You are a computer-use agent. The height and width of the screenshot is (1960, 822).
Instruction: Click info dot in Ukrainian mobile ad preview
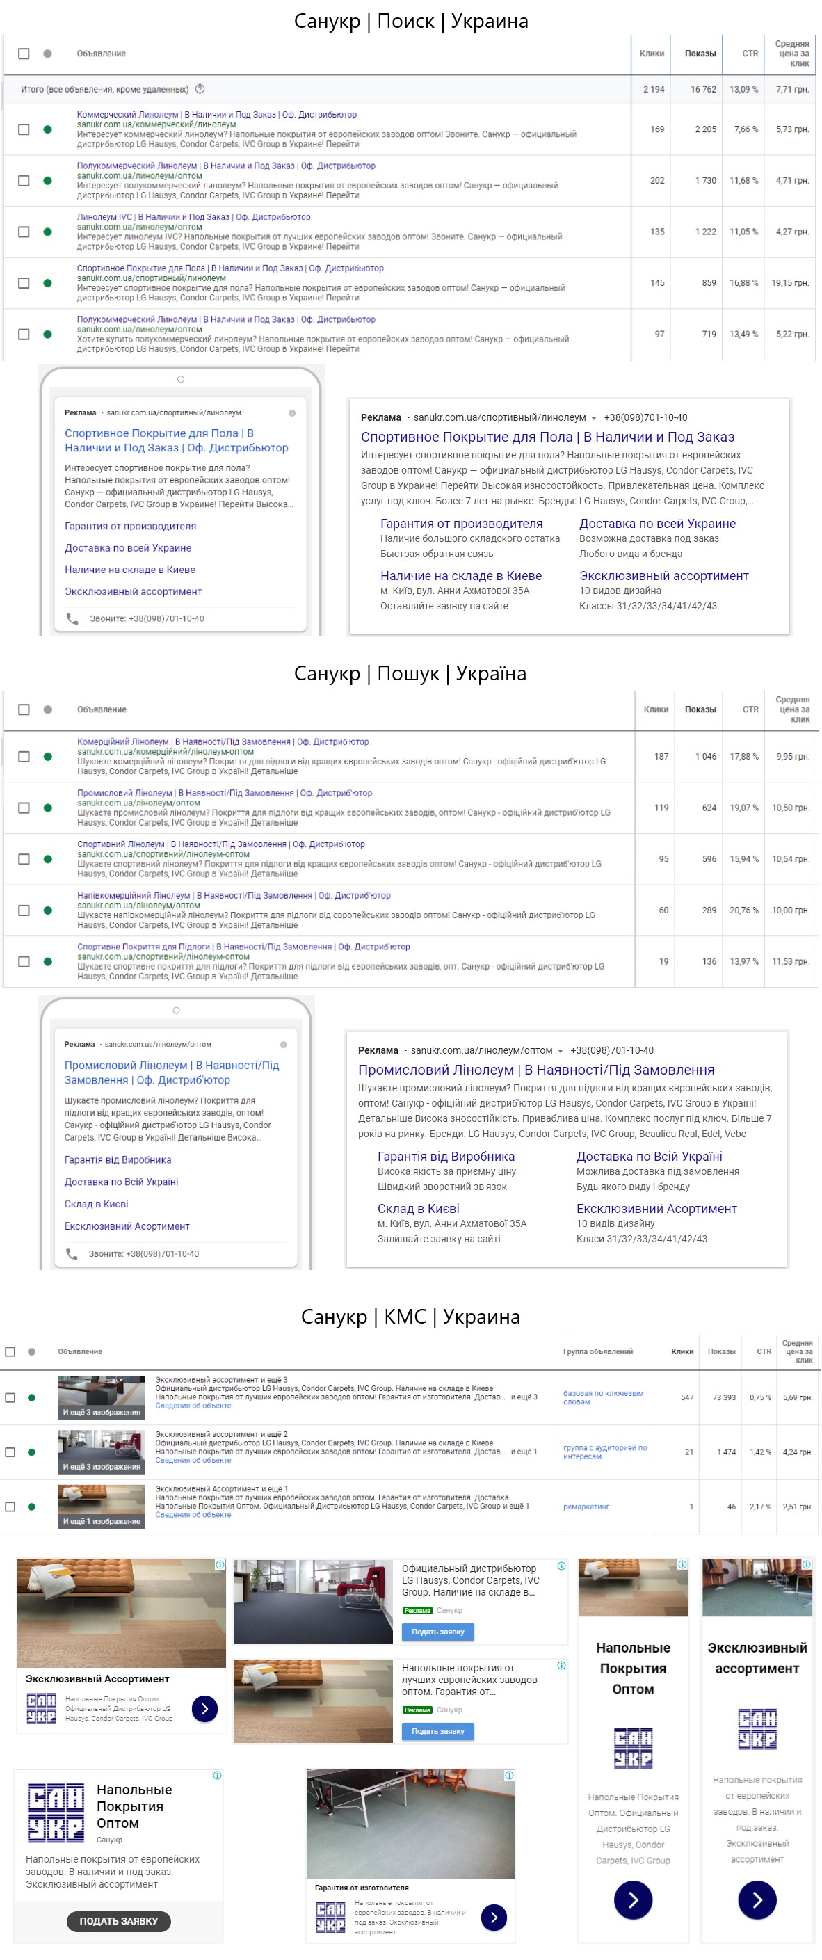pyautogui.click(x=283, y=1045)
